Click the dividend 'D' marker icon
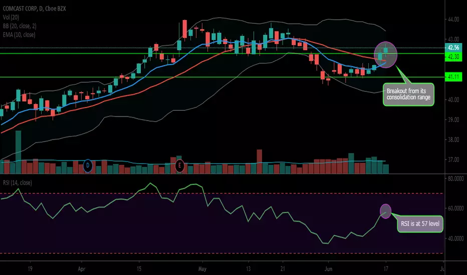The width and height of the screenshot is (467, 275). click(x=88, y=165)
